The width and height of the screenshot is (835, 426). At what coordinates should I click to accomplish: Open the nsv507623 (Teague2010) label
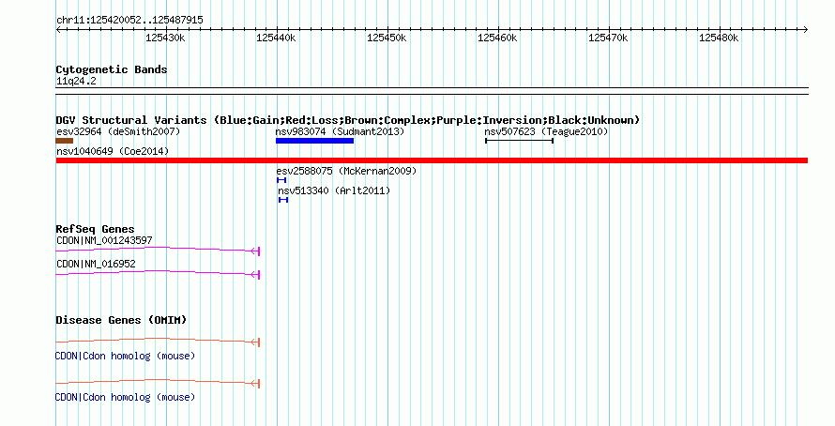(546, 131)
